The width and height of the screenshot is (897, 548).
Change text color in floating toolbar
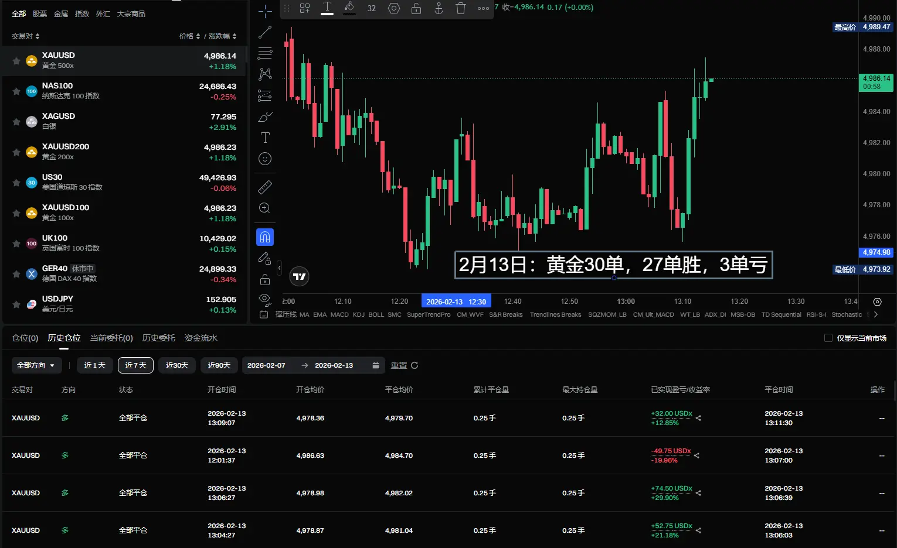click(x=327, y=8)
